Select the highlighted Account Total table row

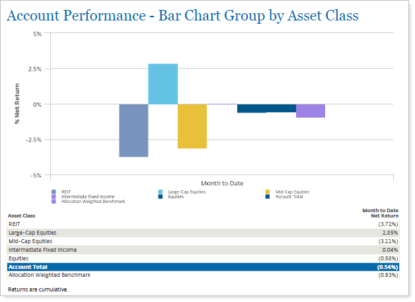tap(202, 267)
